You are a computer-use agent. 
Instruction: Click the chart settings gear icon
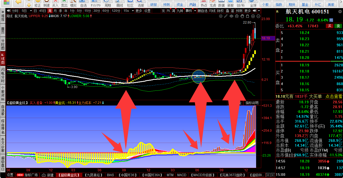coord(221,16)
